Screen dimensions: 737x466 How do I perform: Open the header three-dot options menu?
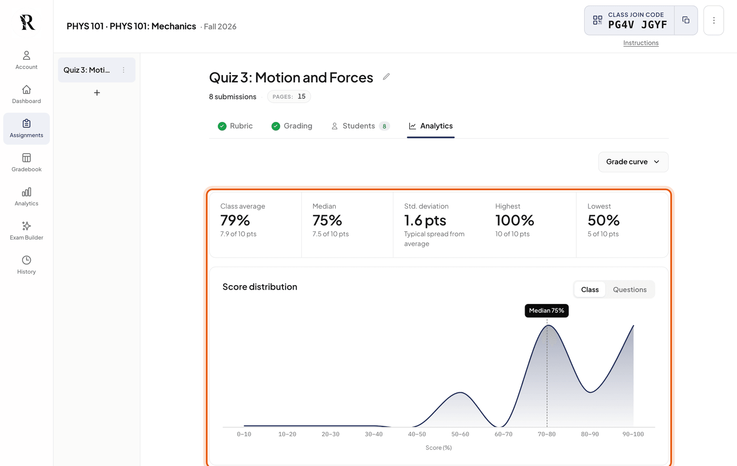point(714,20)
